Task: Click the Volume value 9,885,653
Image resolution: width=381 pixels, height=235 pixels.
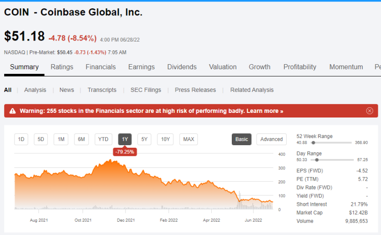Action: tap(356, 221)
